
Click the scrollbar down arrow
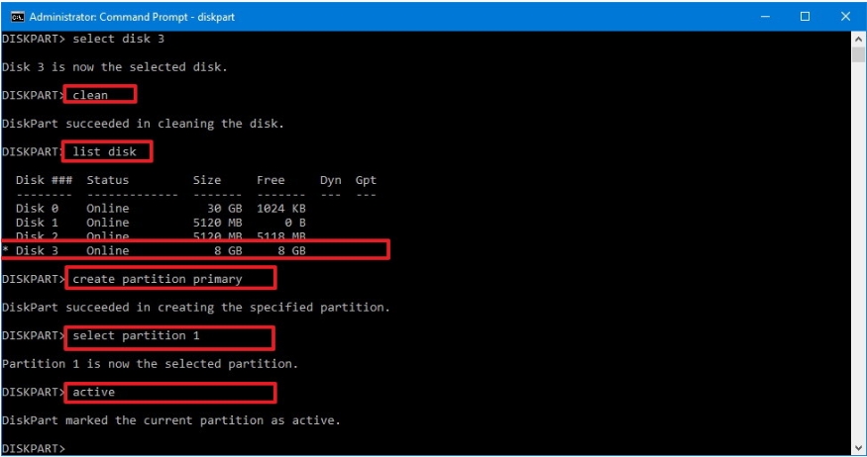[859, 448]
